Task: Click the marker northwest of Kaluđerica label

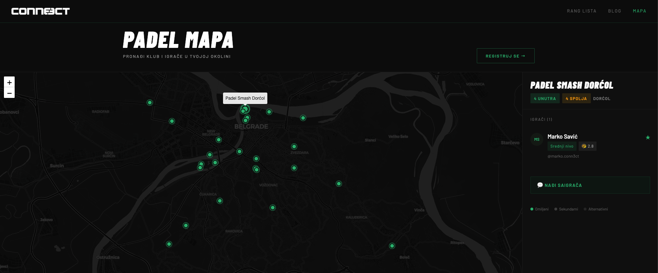Action: (339, 184)
